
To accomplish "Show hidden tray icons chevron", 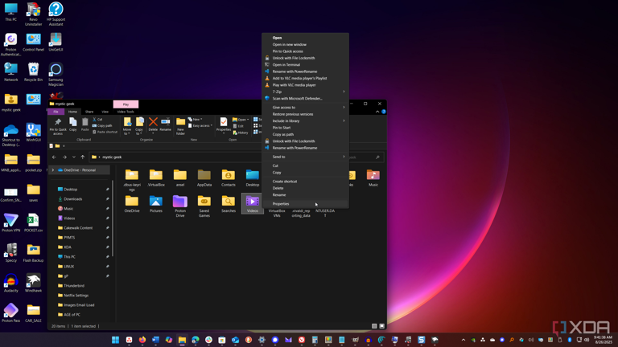I will coord(463,340).
